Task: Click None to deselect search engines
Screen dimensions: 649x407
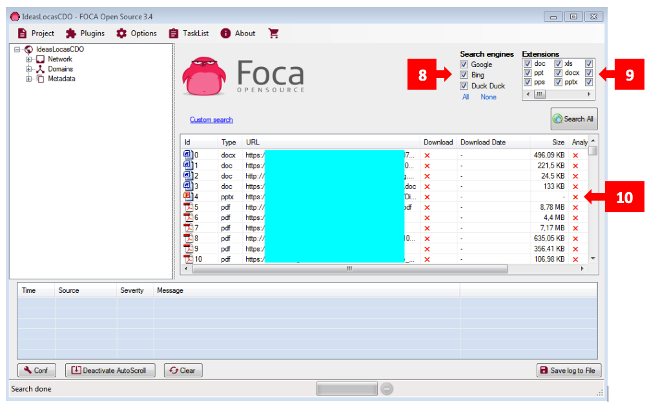Action: [x=488, y=97]
